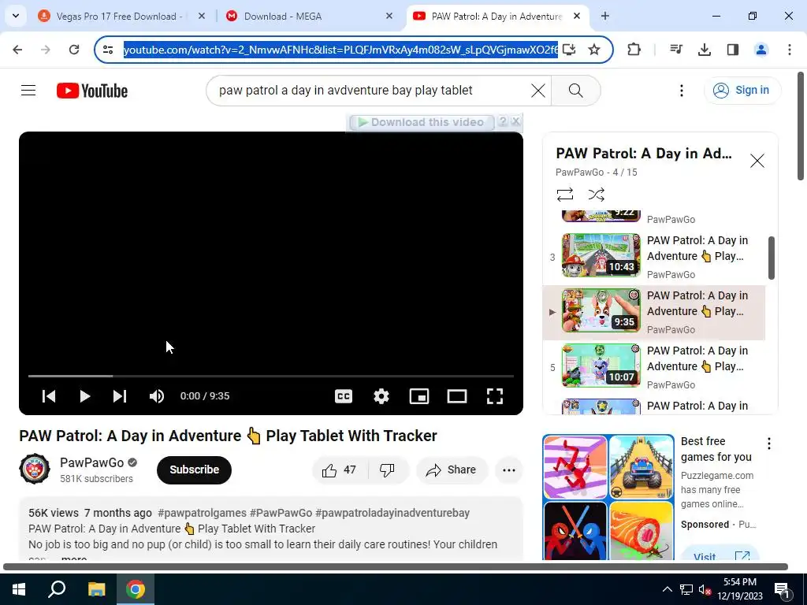Screen dimensions: 807x605
Task: Open Windows Start menu
Action: (x=19, y=589)
